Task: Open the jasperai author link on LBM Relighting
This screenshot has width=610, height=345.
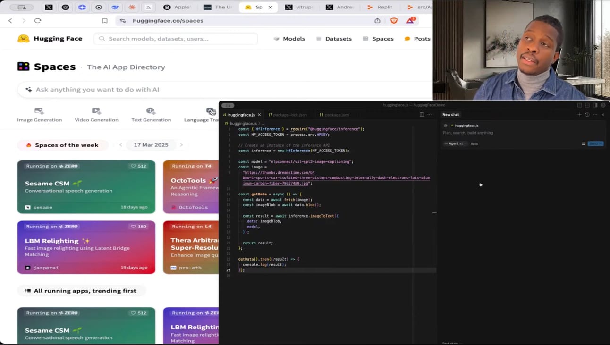Action: coord(42,268)
